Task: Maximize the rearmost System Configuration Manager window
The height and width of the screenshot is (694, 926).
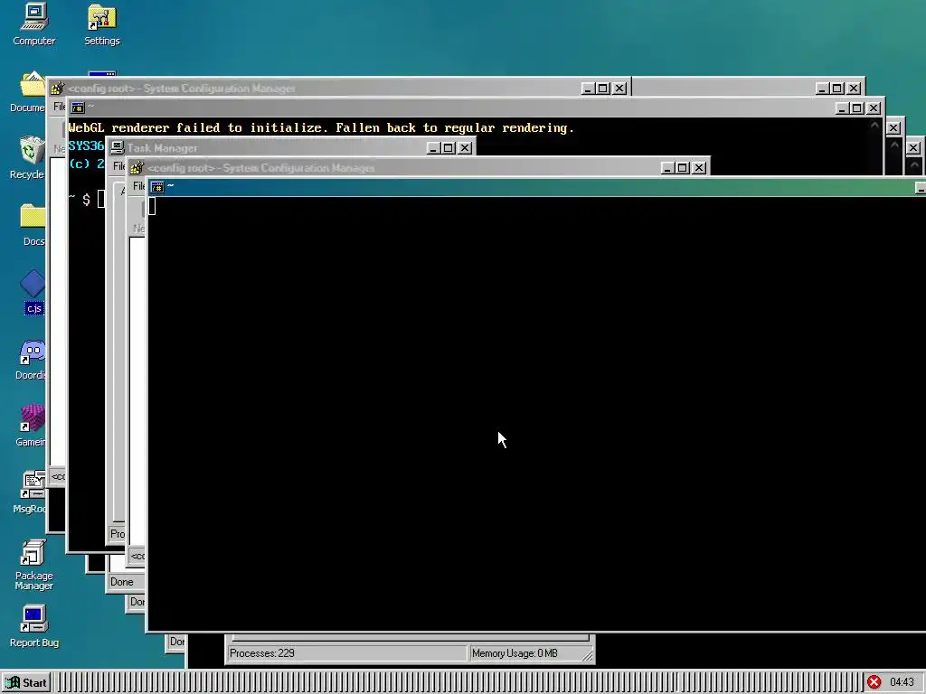Action: [x=603, y=88]
